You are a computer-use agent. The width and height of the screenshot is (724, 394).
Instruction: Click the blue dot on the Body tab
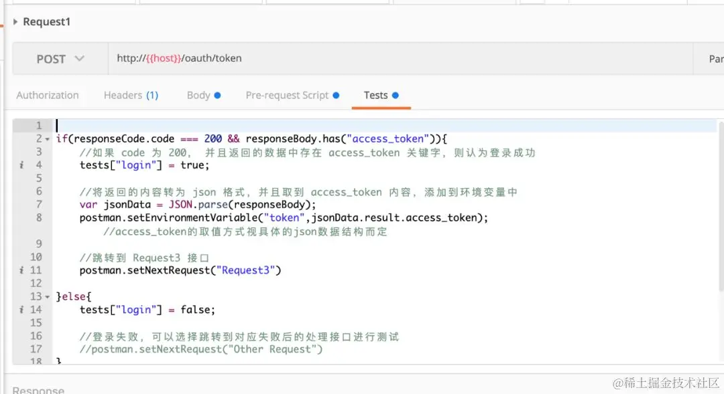(217, 95)
